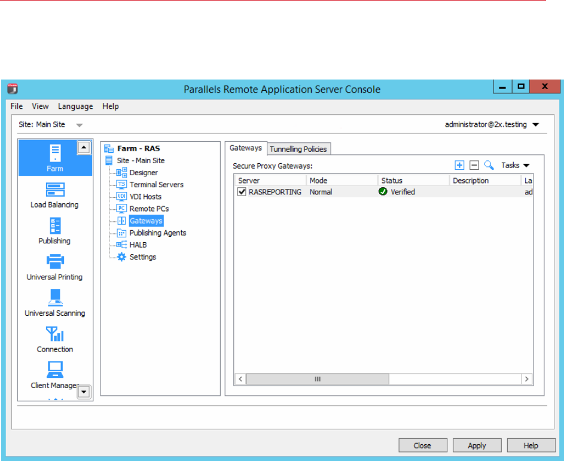This screenshot has width=564, height=461.
Task: Click the Site - Main Site server icon
Action: pos(109,160)
